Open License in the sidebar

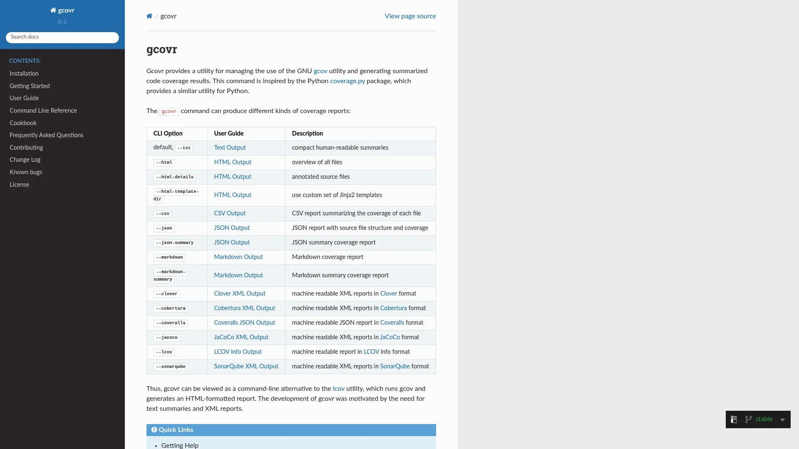(19, 185)
